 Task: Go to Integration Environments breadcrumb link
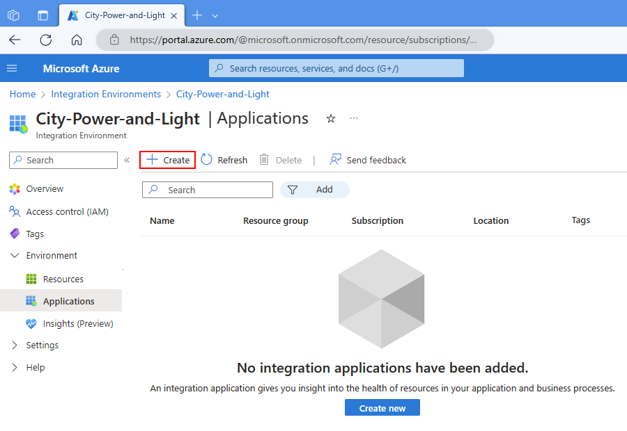click(x=106, y=94)
